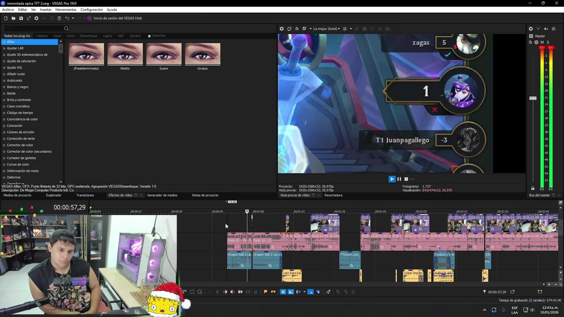The height and width of the screenshot is (317, 564).
Task: Open Master bus properties gear icon
Action: pos(531,29)
